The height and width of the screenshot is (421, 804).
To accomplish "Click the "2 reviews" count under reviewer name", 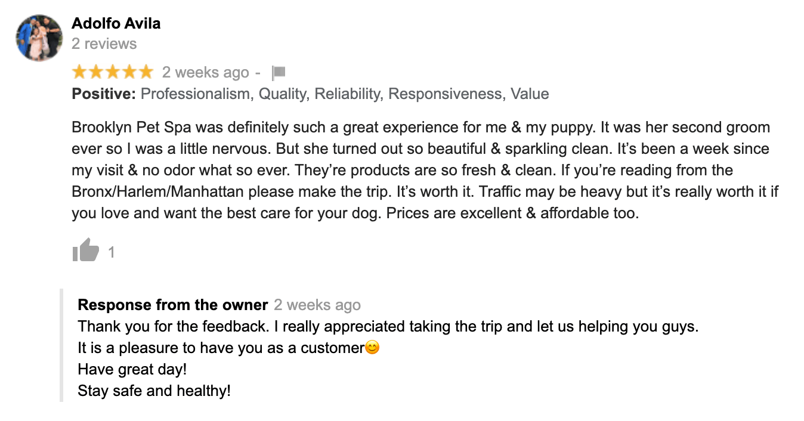I will coord(104,44).
